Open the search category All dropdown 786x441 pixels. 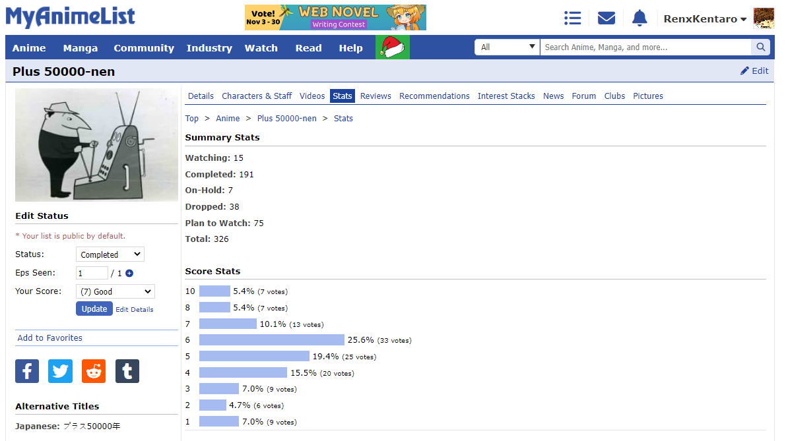507,47
